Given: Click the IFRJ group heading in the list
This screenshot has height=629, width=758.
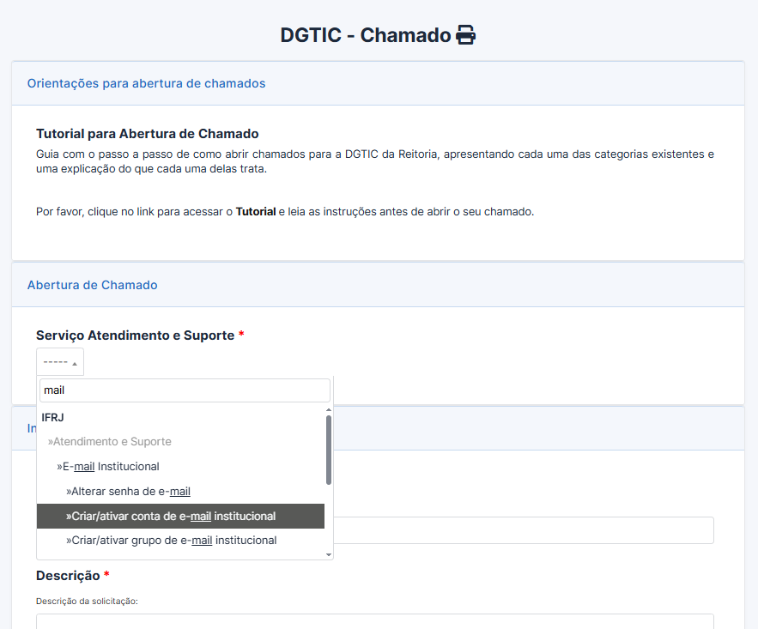Looking at the screenshot, I should [53, 417].
